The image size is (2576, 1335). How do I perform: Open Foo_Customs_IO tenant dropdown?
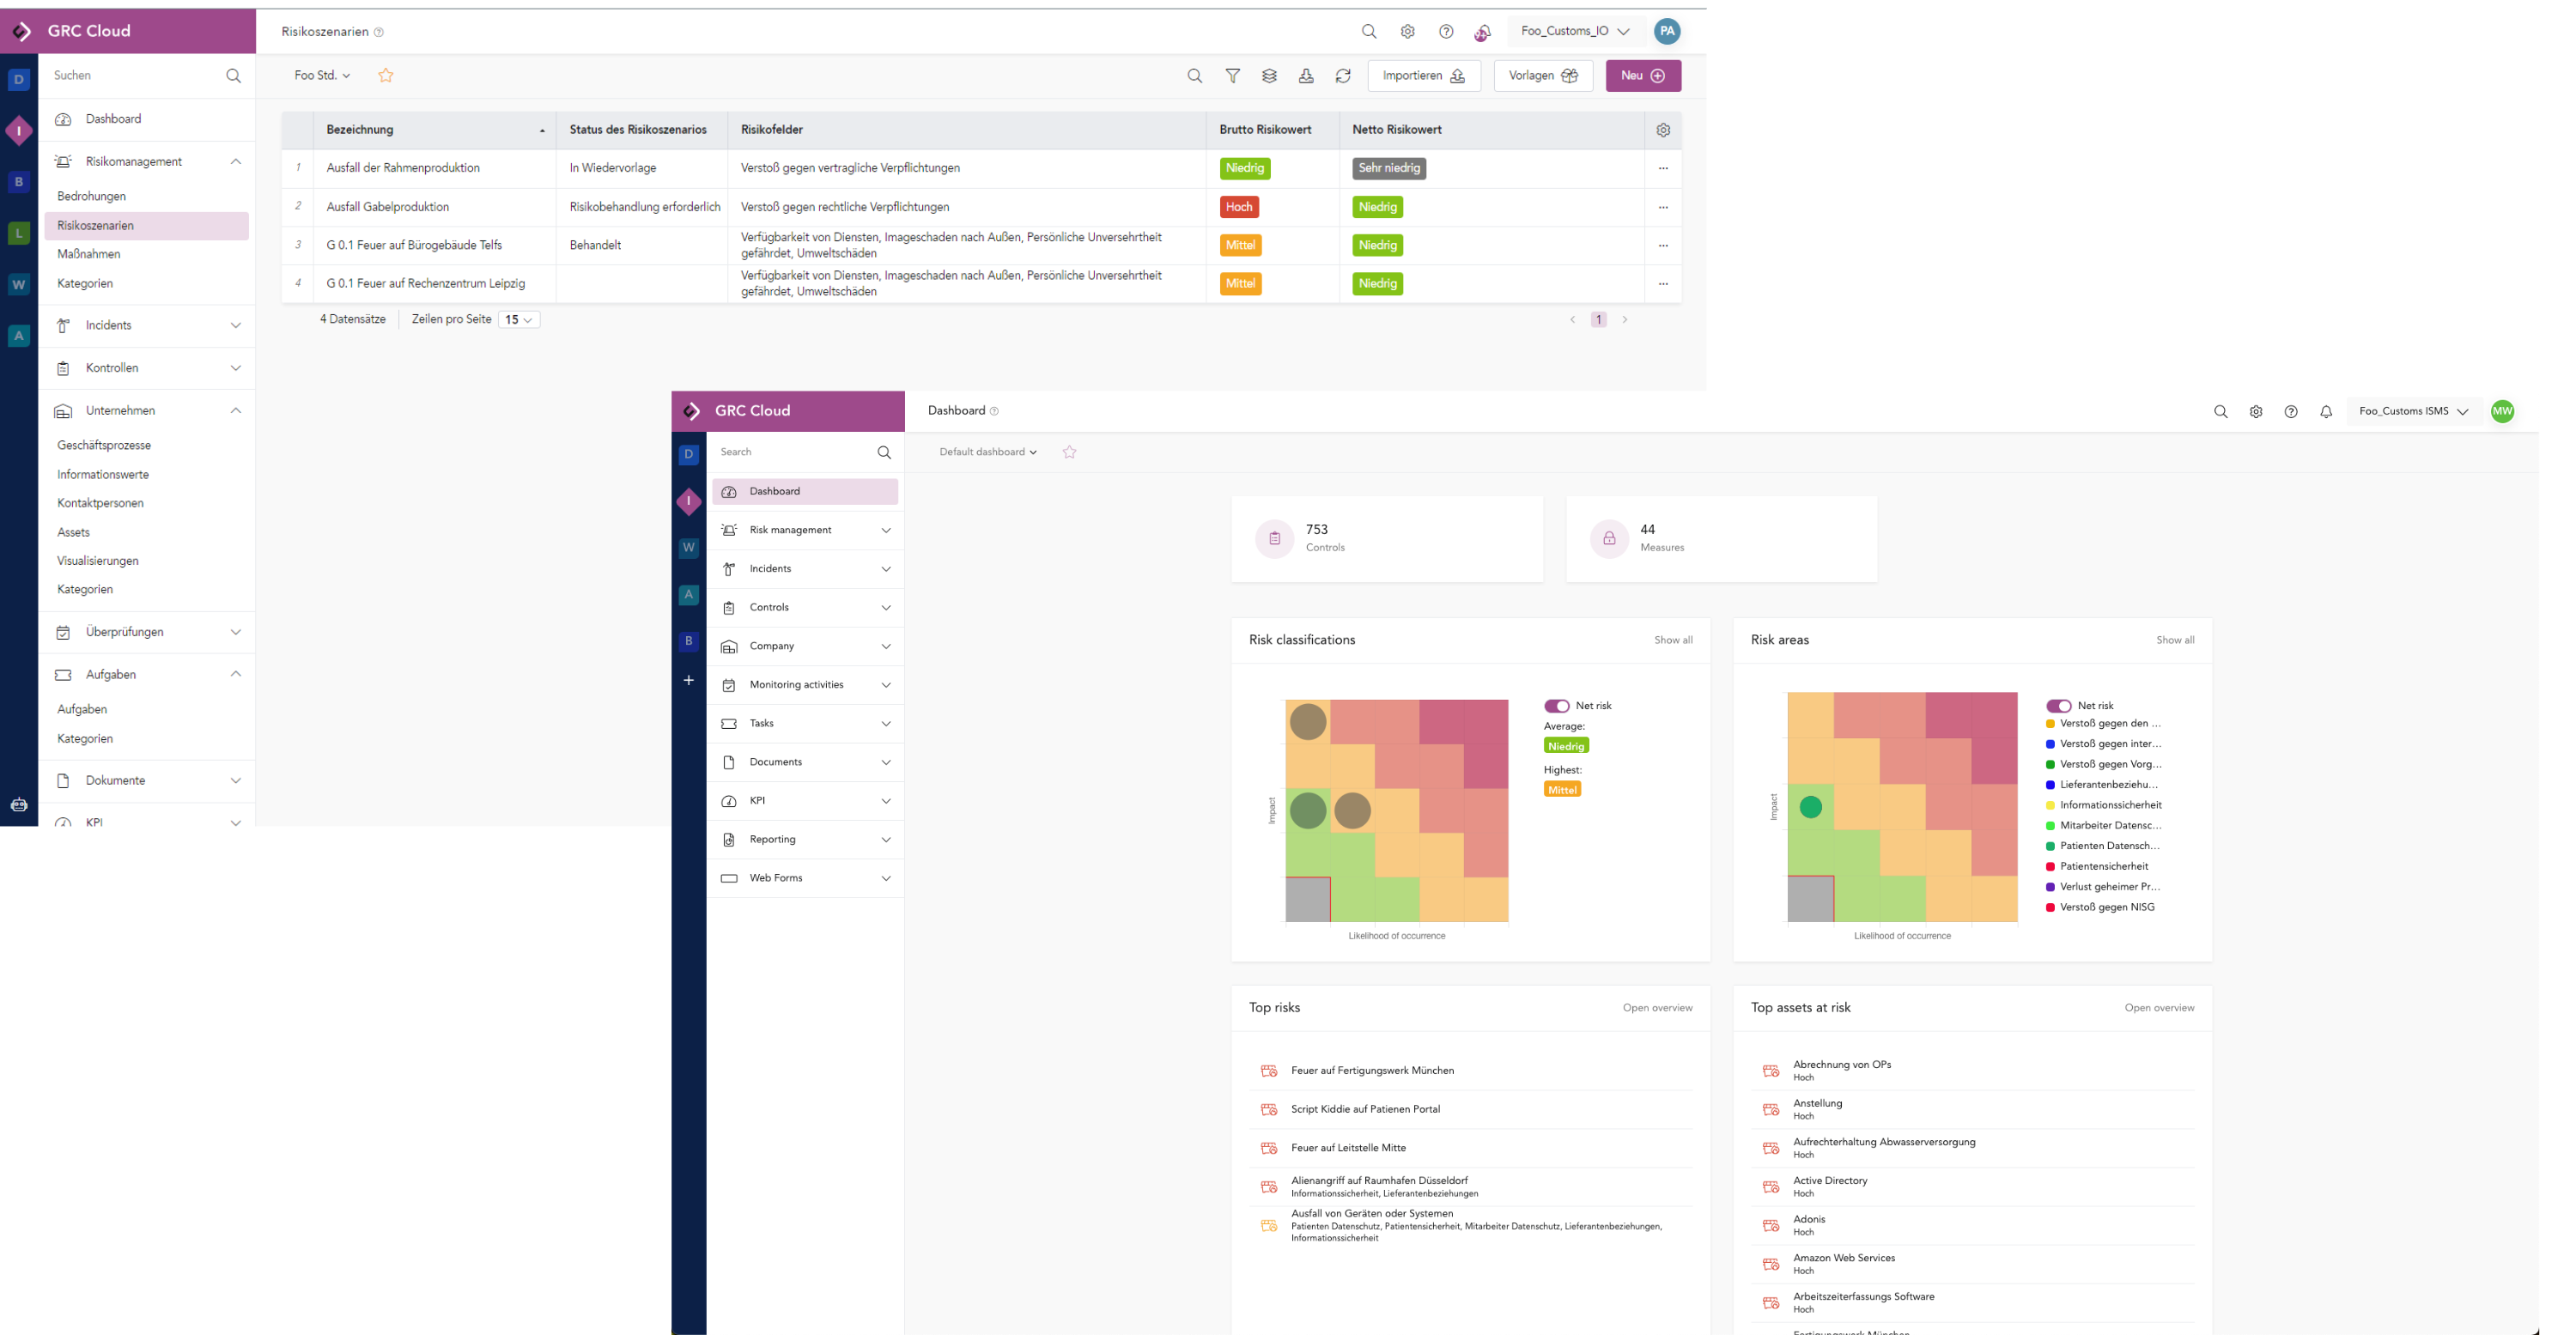(x=1575, y=31)
